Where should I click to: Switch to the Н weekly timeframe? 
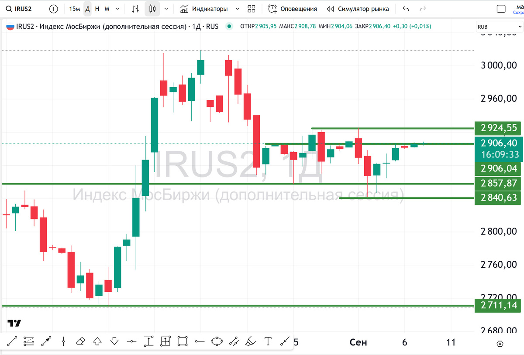click(x=97, y=9)
